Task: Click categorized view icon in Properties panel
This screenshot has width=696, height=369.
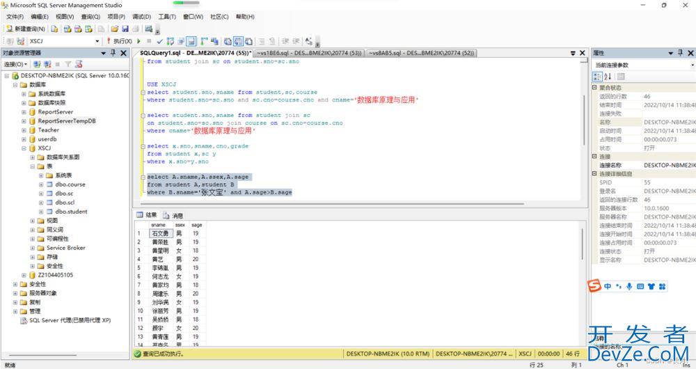Action: tap(597, 77)
